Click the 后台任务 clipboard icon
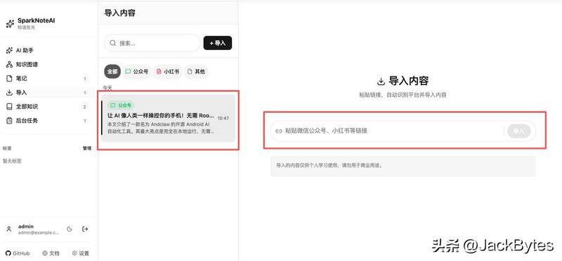This screenshot has height=261, width=562. tap(9, 121)
